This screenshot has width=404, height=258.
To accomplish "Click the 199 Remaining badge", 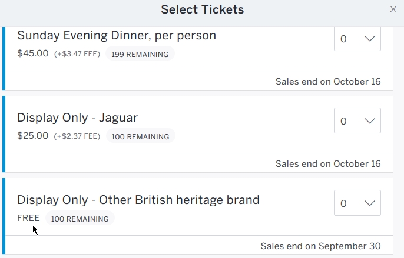I will pyautogui.click(x=140, y=54).
